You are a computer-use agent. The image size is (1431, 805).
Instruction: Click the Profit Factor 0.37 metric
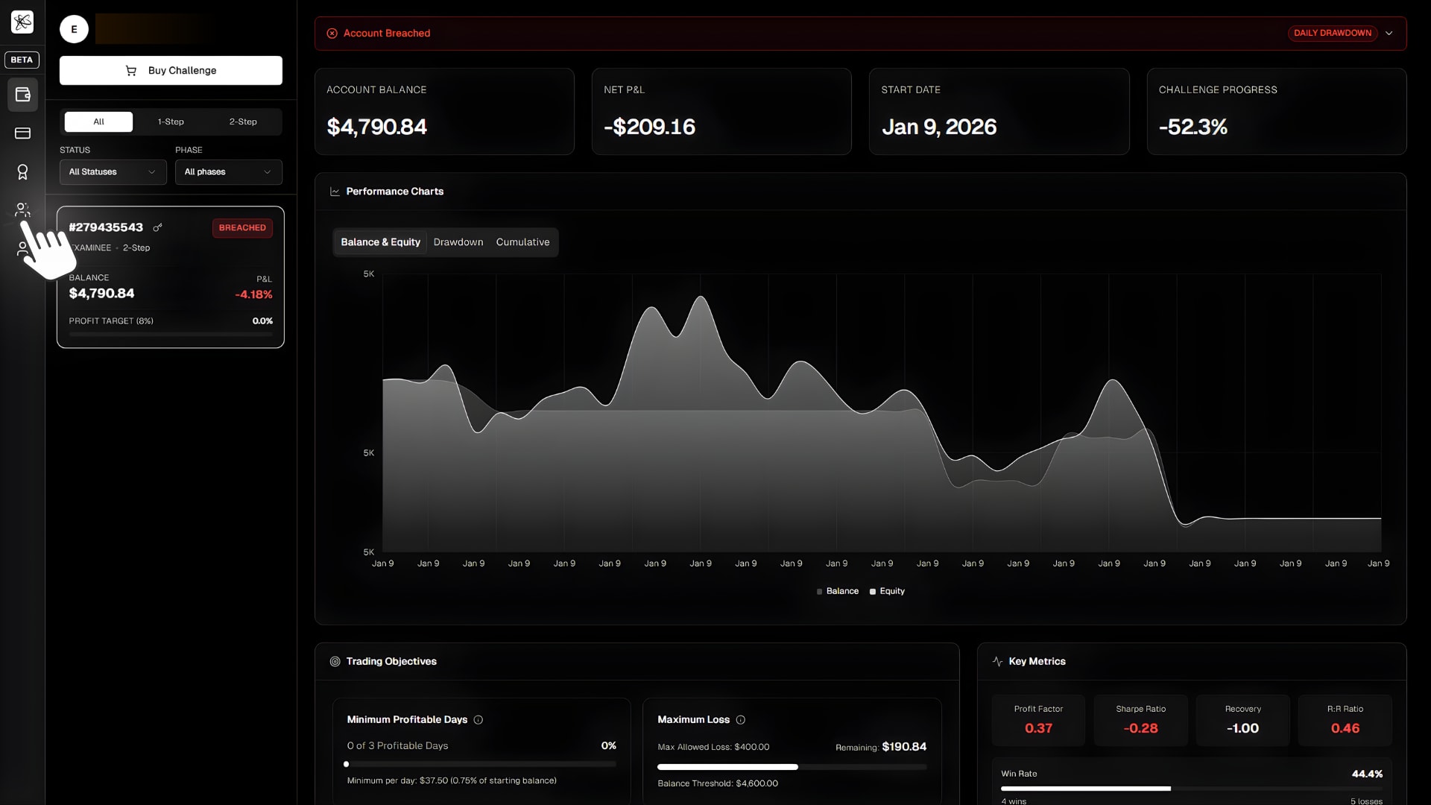pos(1038,720)
